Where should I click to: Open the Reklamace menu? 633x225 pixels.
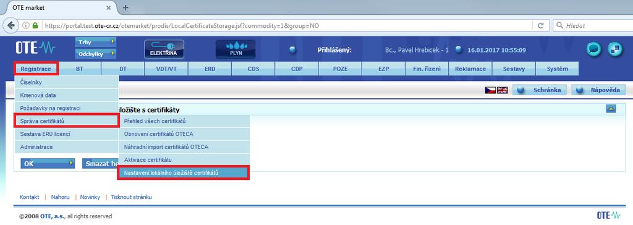point(470,69)
